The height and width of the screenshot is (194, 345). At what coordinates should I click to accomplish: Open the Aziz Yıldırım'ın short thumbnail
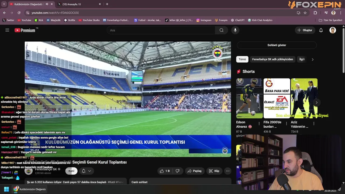304,98
